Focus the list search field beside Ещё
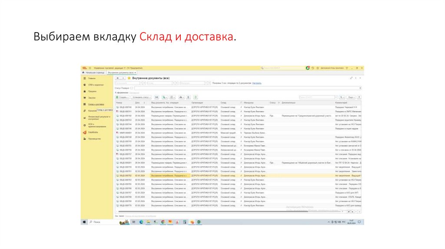 (x=318, y=97)
